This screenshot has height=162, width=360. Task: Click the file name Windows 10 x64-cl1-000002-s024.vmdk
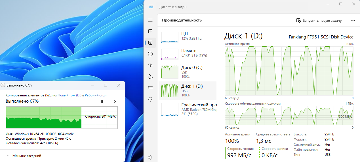click(x=44, y=134)
